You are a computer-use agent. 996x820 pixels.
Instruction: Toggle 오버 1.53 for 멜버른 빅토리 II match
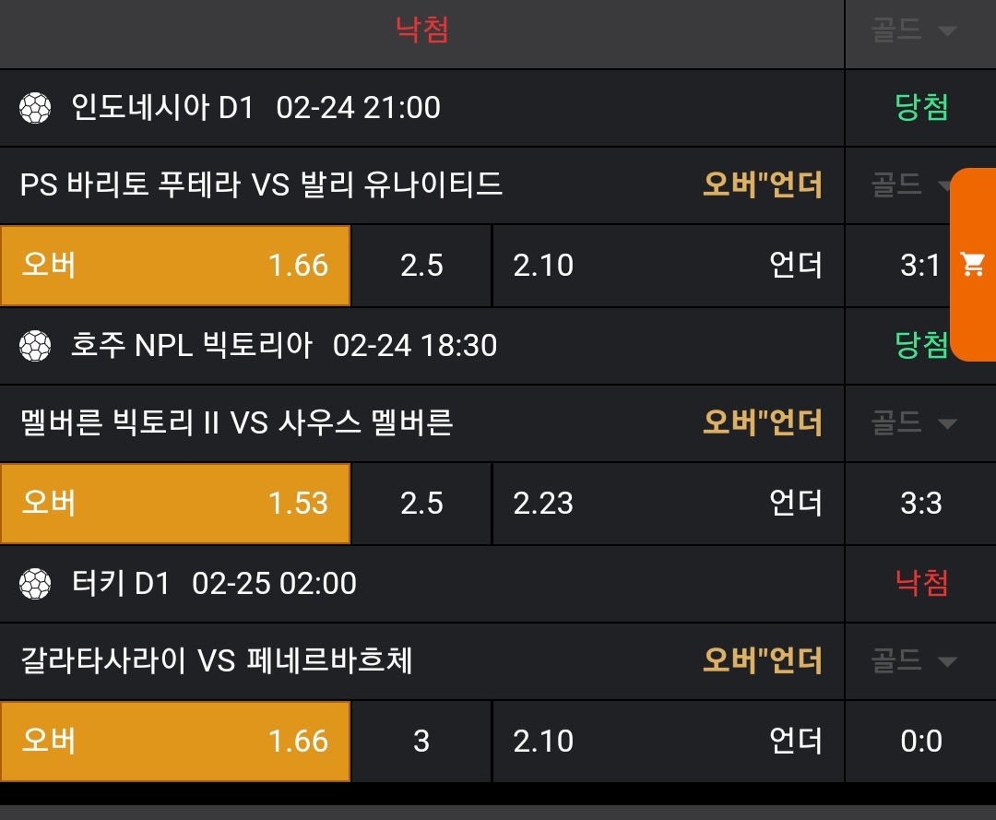(x=175, y=504)
